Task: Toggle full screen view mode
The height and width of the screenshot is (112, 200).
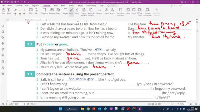Action: pos(191,104)
